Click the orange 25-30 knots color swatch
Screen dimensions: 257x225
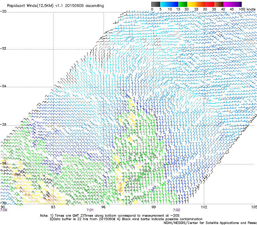(201, 4)
